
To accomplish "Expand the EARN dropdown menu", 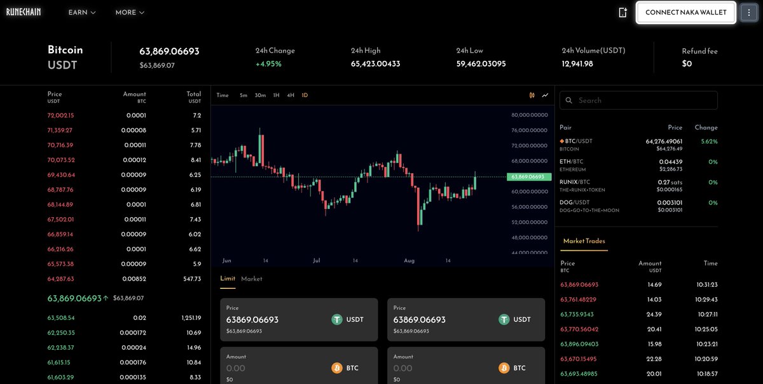I will pos(82,12).
